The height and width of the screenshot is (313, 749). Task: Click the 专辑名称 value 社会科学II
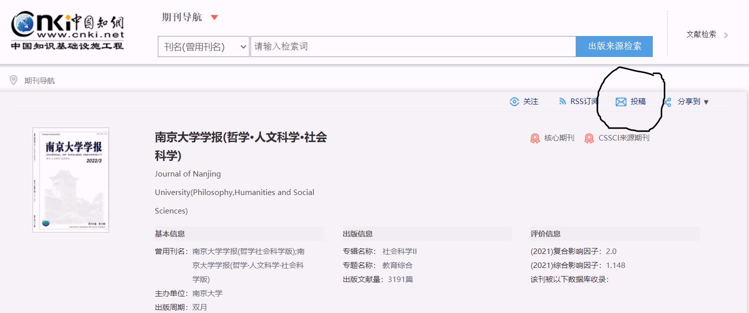click(x=399, y=251)
